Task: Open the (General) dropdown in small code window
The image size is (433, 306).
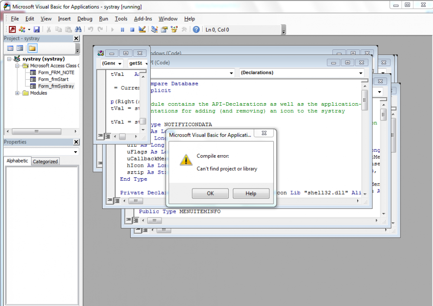Action: [120, 64]
